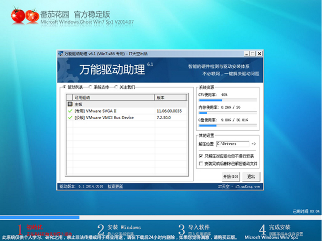Click the 万能驱动助理 banner title

coord(112,69)
